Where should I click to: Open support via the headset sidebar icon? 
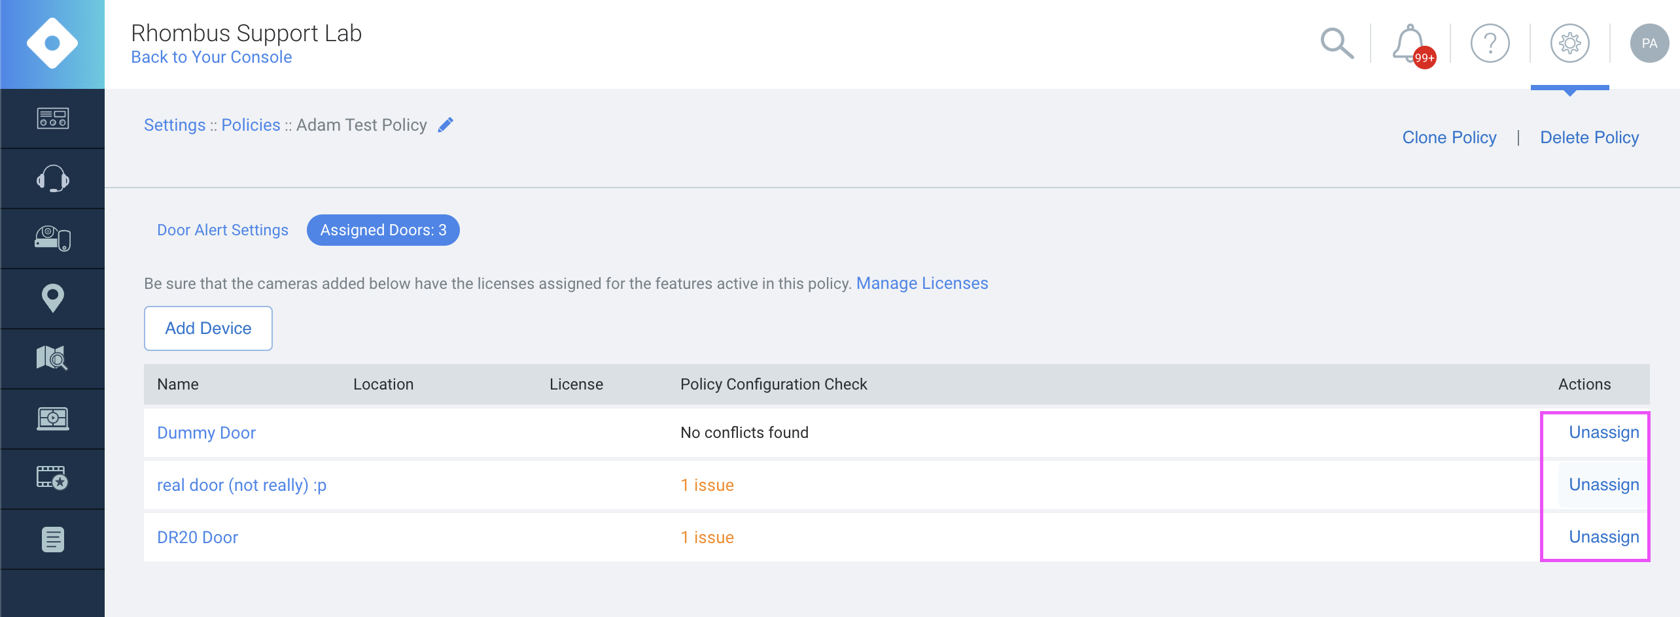pos(52,178)
